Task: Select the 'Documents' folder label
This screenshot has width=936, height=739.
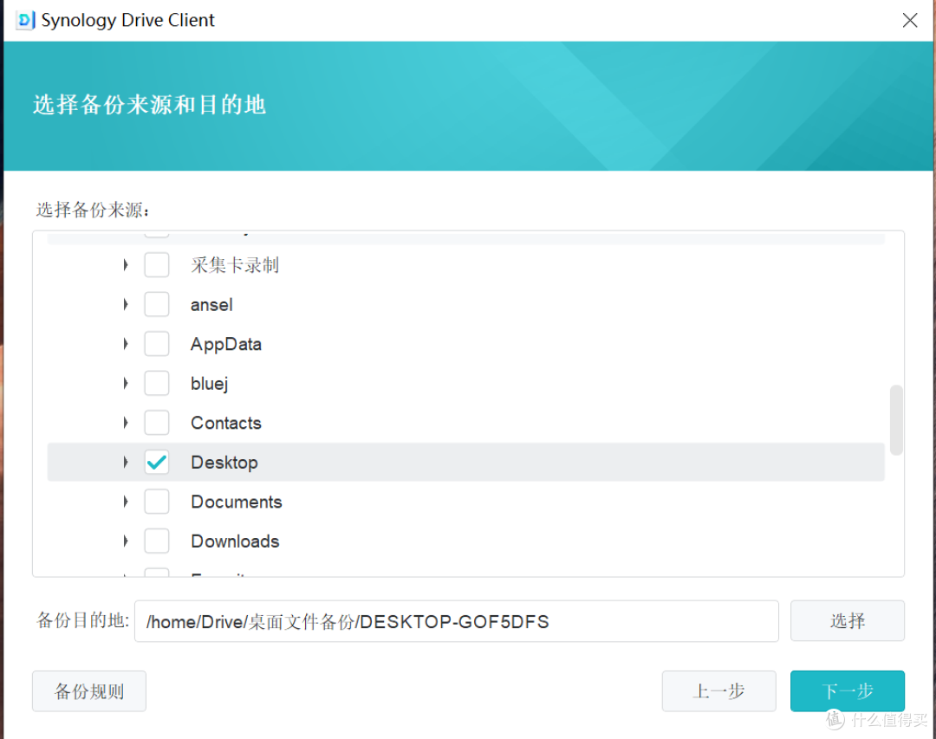Action: [237, 502]
